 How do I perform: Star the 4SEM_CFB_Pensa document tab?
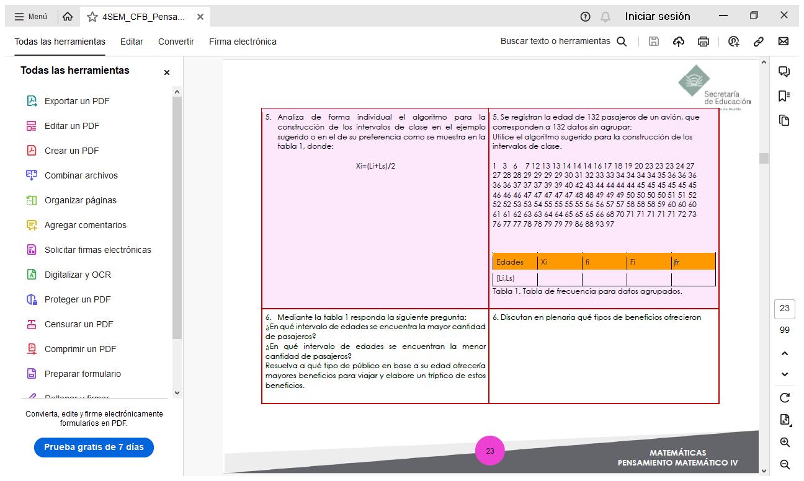(92, 17)
